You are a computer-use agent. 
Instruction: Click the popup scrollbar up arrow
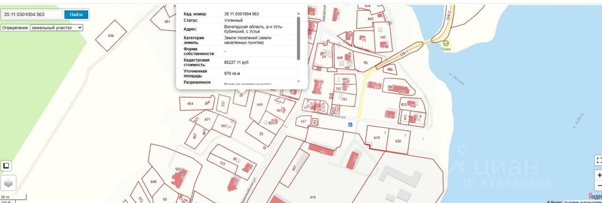pos(299,14)
